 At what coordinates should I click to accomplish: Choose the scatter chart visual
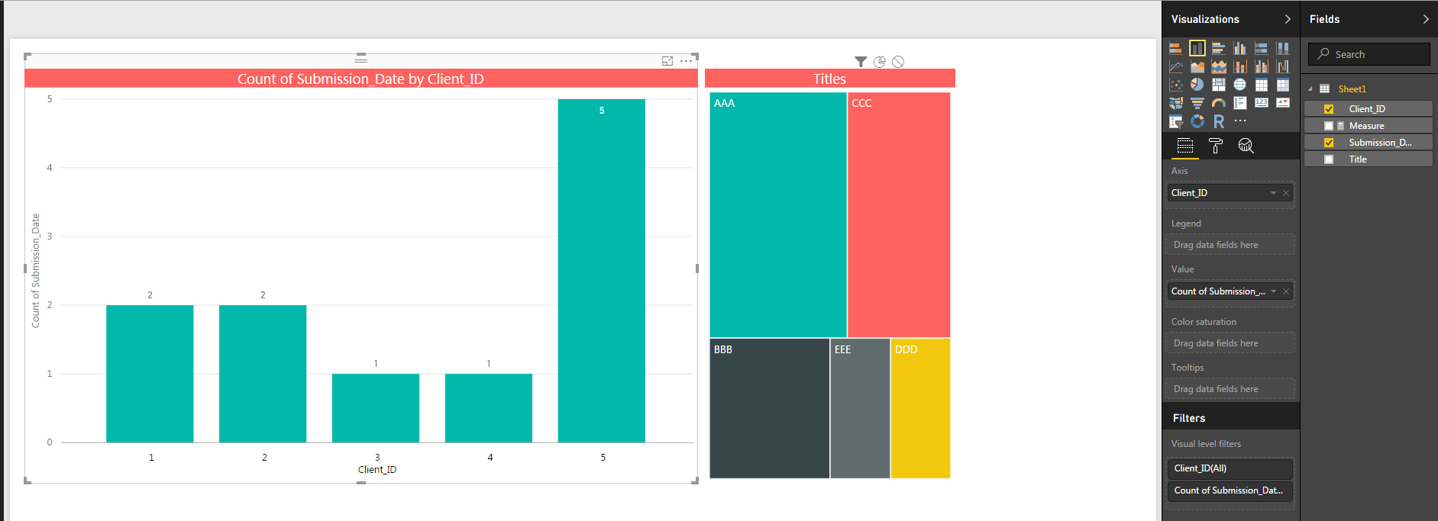point(1176,85)
